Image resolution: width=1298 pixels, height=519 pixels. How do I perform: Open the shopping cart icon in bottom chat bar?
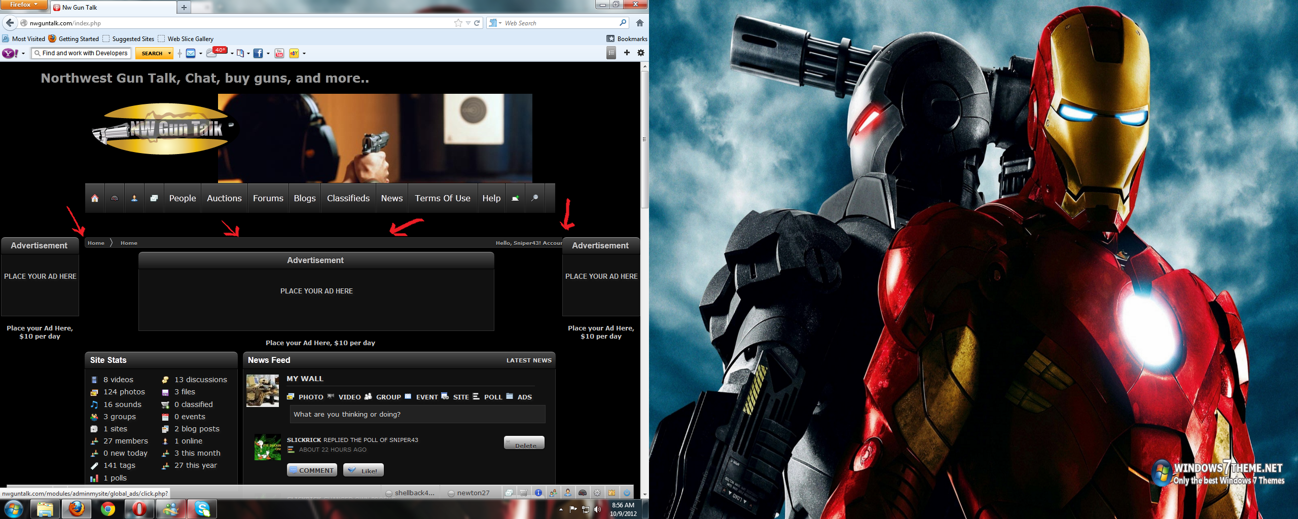pyautogui.click(x=524, y=493)
